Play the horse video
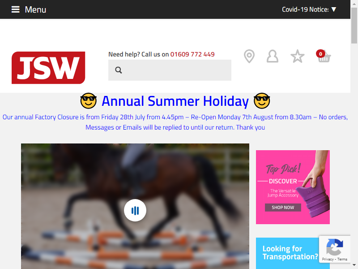The width and height of the screenshot is (358, 269). (x=135, y=210)
